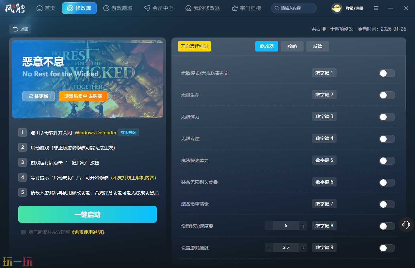Click the search magnifier icon
415x268 pixels.
coord(277,8)
